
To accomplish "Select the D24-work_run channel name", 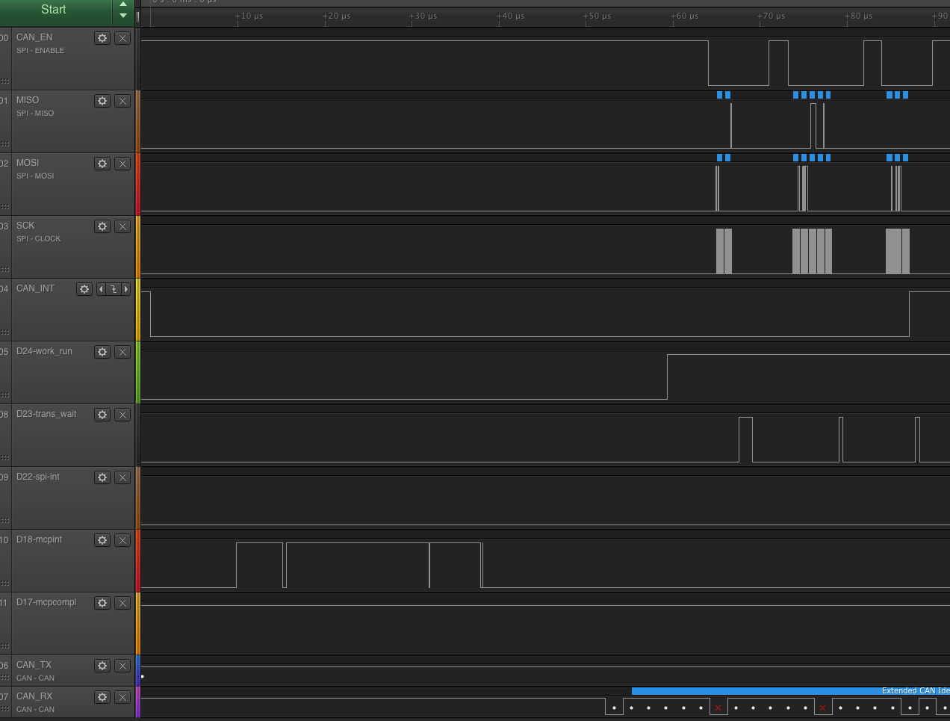I will coord(44,351).
